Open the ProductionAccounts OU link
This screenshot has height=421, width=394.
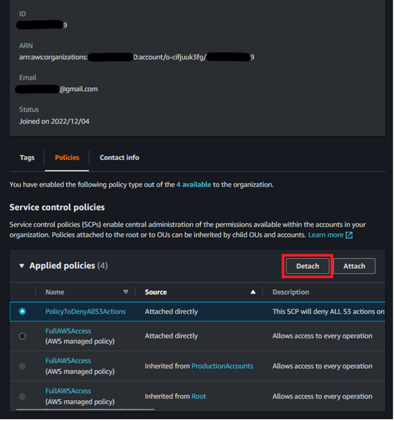pyautogui.click(x=222, y=366)
